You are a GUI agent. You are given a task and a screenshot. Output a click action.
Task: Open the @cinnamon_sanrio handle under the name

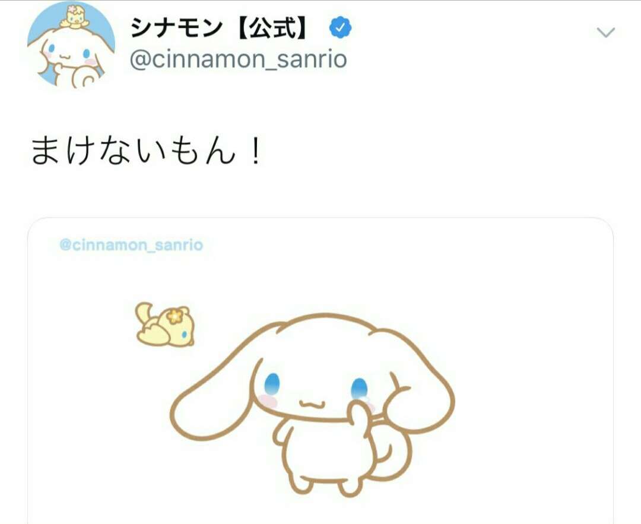(x=239, y=60)
